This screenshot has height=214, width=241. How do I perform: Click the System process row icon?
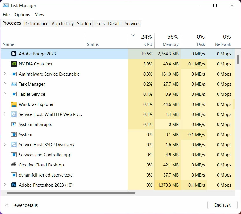(x=14, y=134)
